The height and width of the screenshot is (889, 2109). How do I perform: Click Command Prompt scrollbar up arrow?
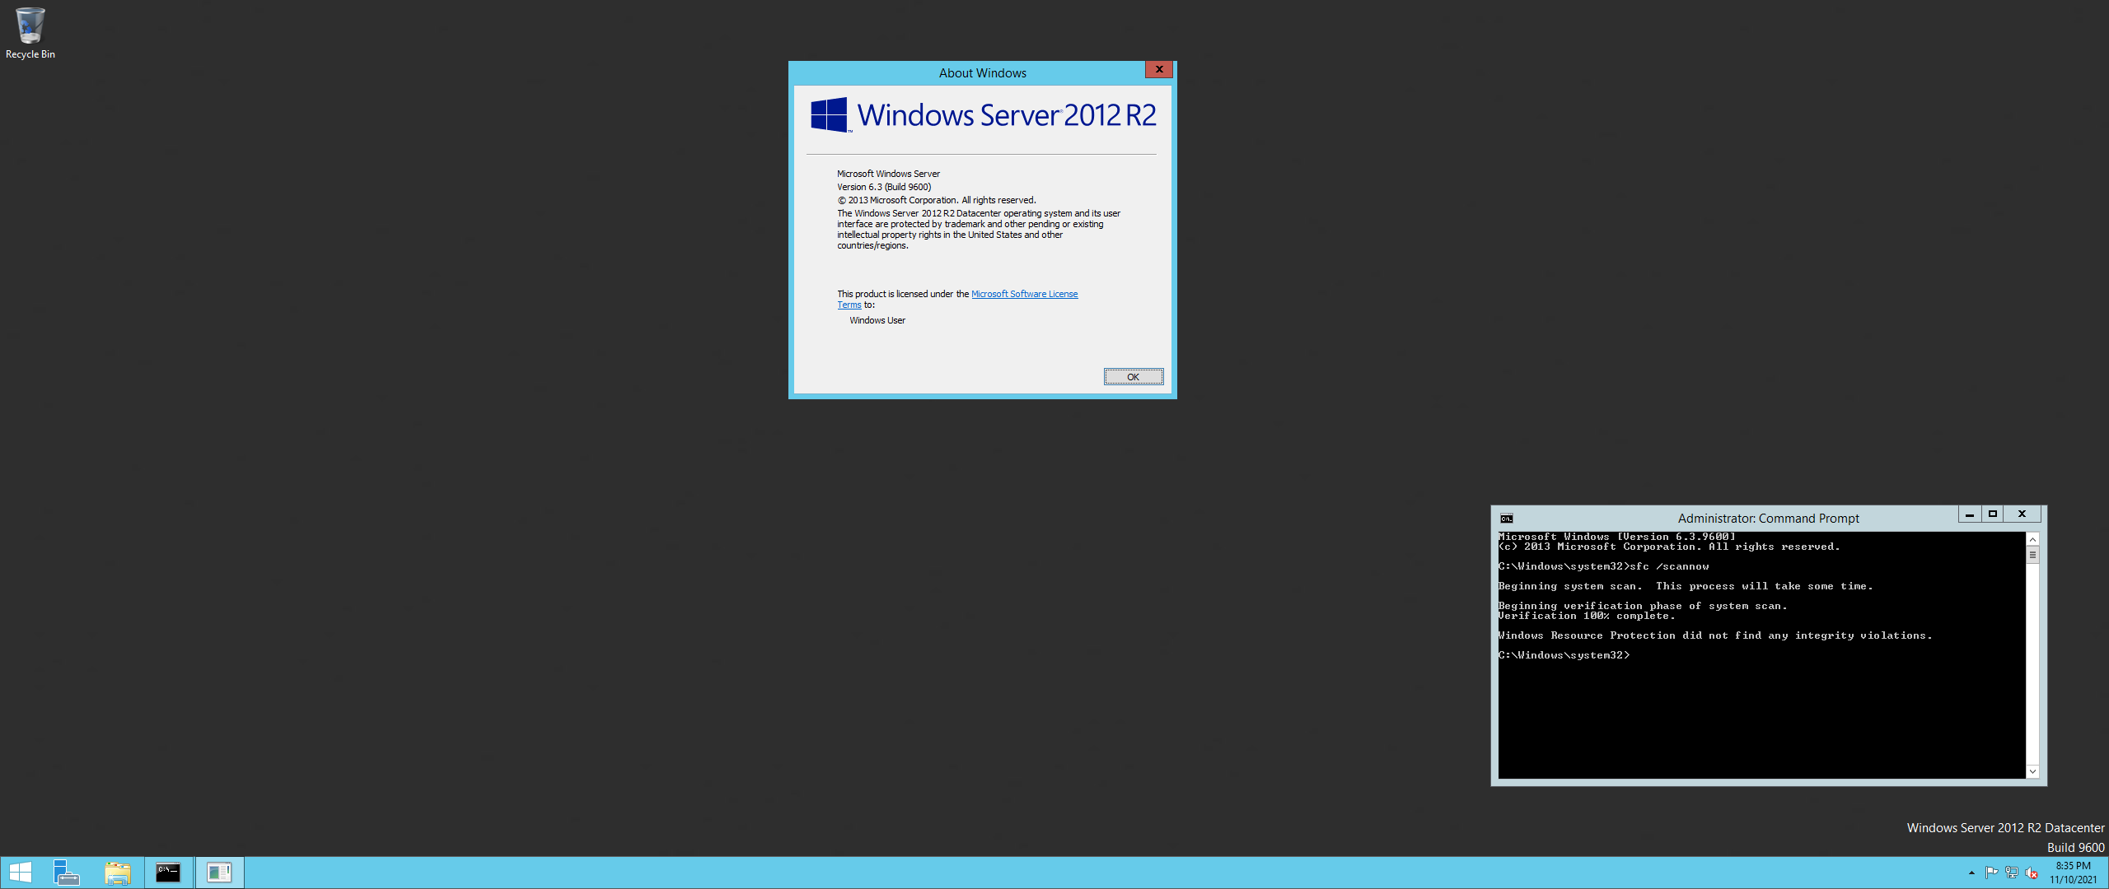click(x=2032, y=539)
